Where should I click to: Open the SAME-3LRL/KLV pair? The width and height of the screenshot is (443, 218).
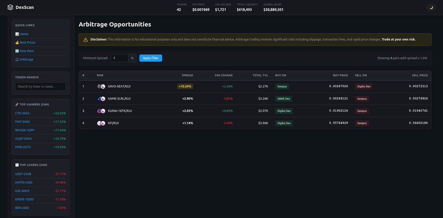119,99
